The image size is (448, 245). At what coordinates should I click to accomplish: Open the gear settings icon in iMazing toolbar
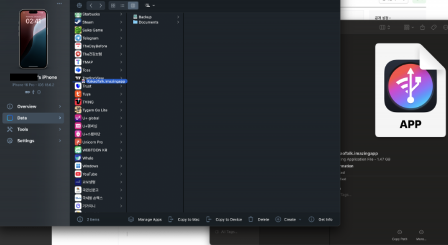pos(80,6)
